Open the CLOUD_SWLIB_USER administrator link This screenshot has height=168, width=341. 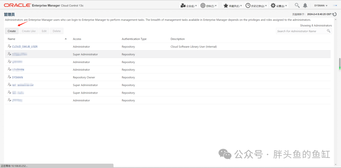tap(25, 47)
